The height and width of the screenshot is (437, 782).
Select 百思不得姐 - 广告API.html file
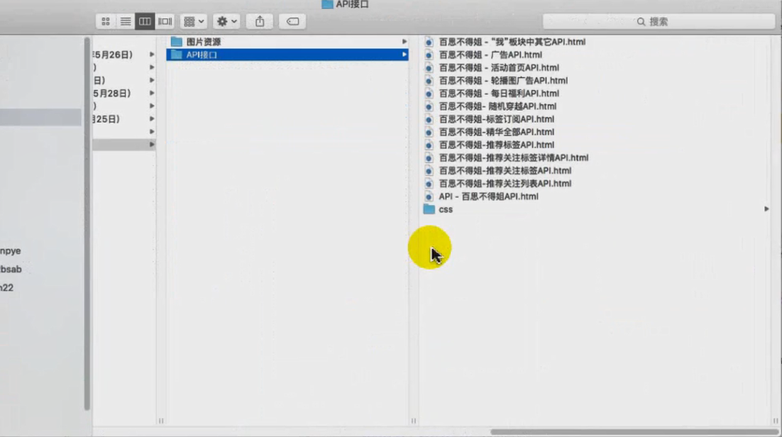coord(490,55)
